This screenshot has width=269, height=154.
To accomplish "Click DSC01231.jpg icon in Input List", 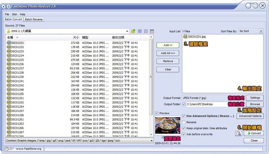I will coord(185,37).
